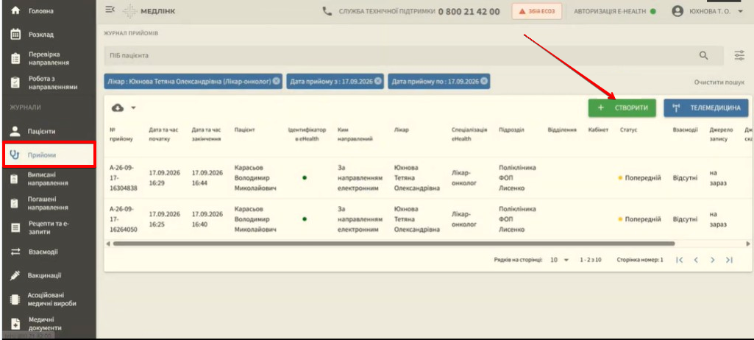Click the home house icon

coord(15,10)
